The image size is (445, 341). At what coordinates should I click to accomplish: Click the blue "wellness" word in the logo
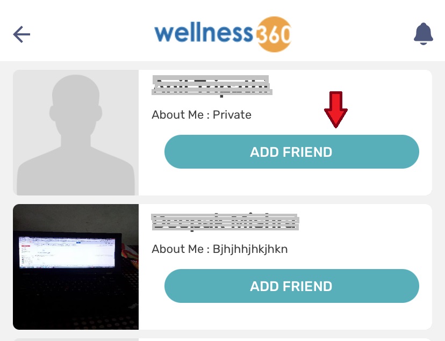pos(203,33)
